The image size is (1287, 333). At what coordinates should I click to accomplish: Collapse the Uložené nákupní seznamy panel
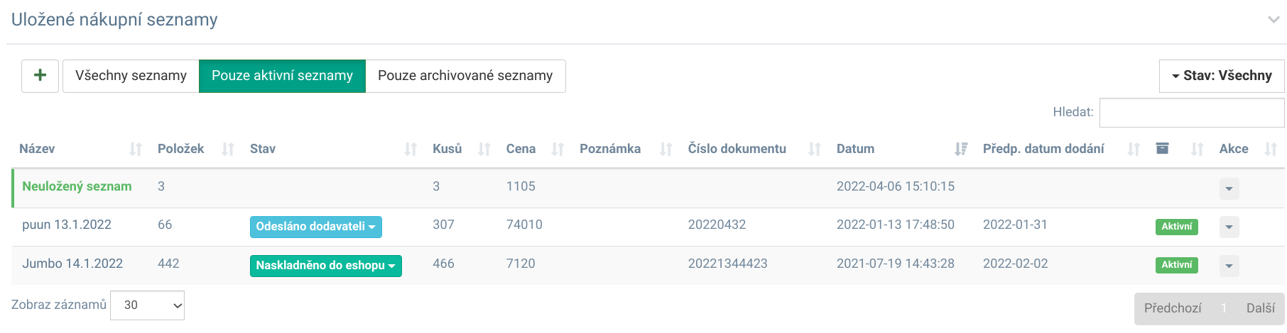coord(1274,20)
